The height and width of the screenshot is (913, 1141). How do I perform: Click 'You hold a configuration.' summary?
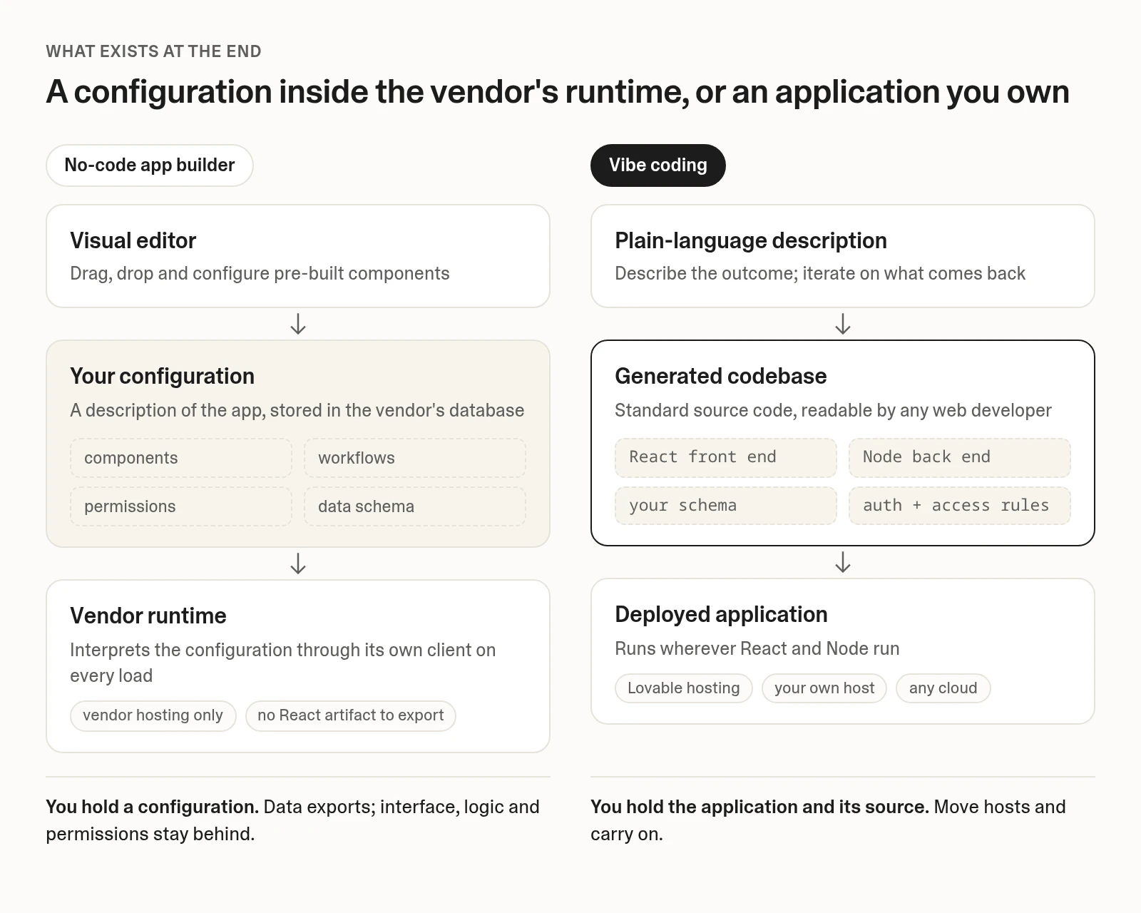(292, 820)
